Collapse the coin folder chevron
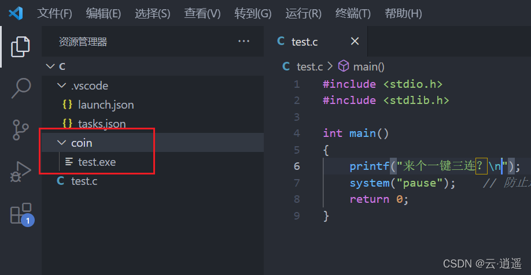 click(62, 142)
